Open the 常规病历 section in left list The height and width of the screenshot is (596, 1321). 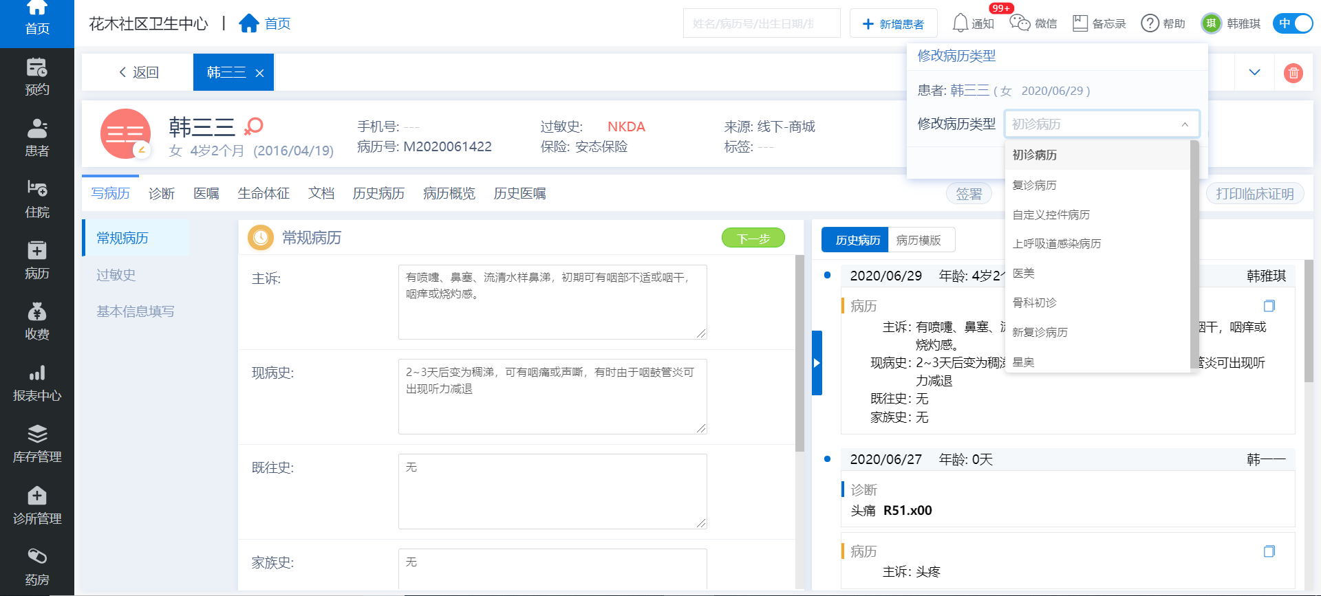(x=137, y=238)
